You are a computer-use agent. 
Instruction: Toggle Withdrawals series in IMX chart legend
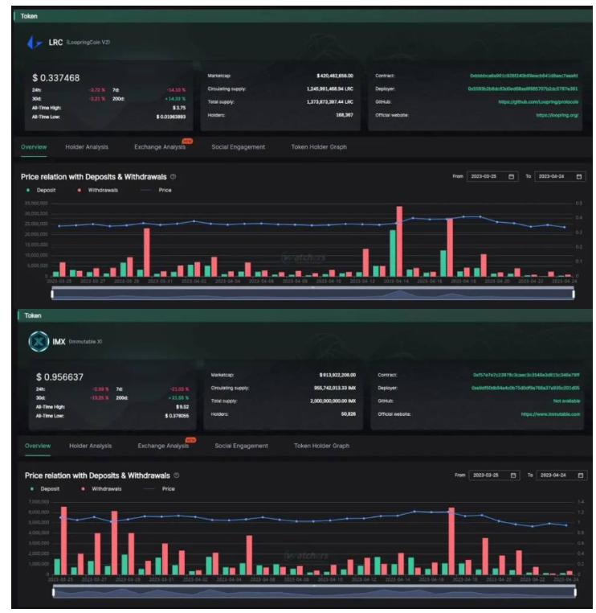pyautogui.click(x=101, y=488)
